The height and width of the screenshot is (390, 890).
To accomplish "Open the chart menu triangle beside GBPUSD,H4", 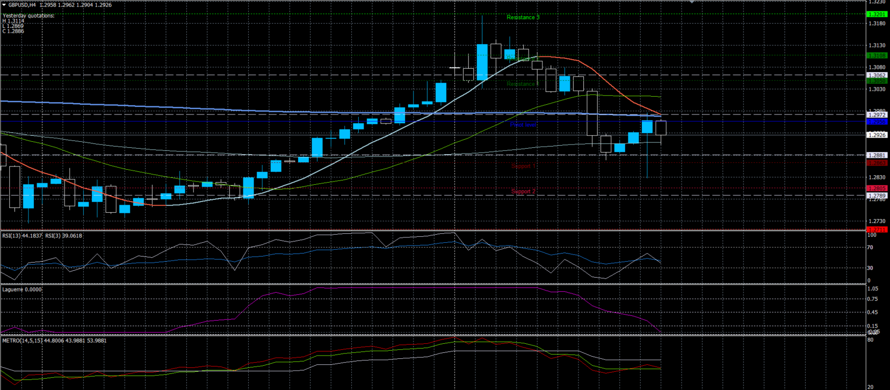I will 4,5.
